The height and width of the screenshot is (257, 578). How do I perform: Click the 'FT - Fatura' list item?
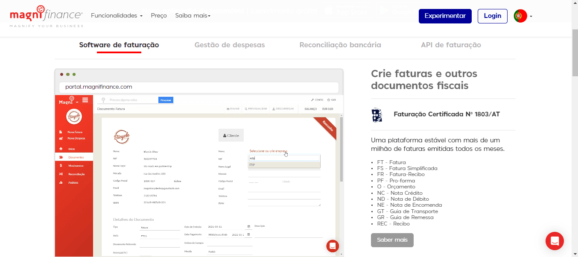(391, 162)
